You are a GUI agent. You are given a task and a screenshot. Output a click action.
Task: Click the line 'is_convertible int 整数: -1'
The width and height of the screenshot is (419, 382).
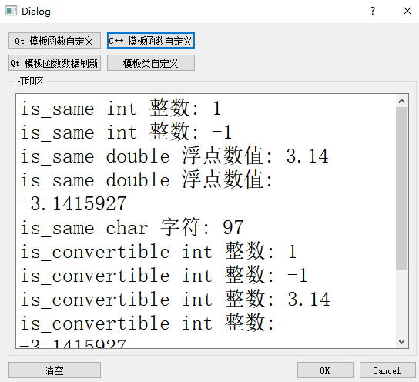click(x=164, y=276)
